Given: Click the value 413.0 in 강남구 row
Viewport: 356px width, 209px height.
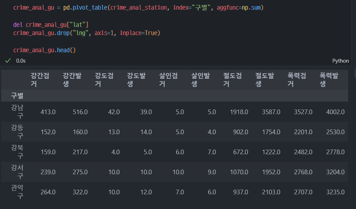Looking at the screenshot, I should (48, 112).
